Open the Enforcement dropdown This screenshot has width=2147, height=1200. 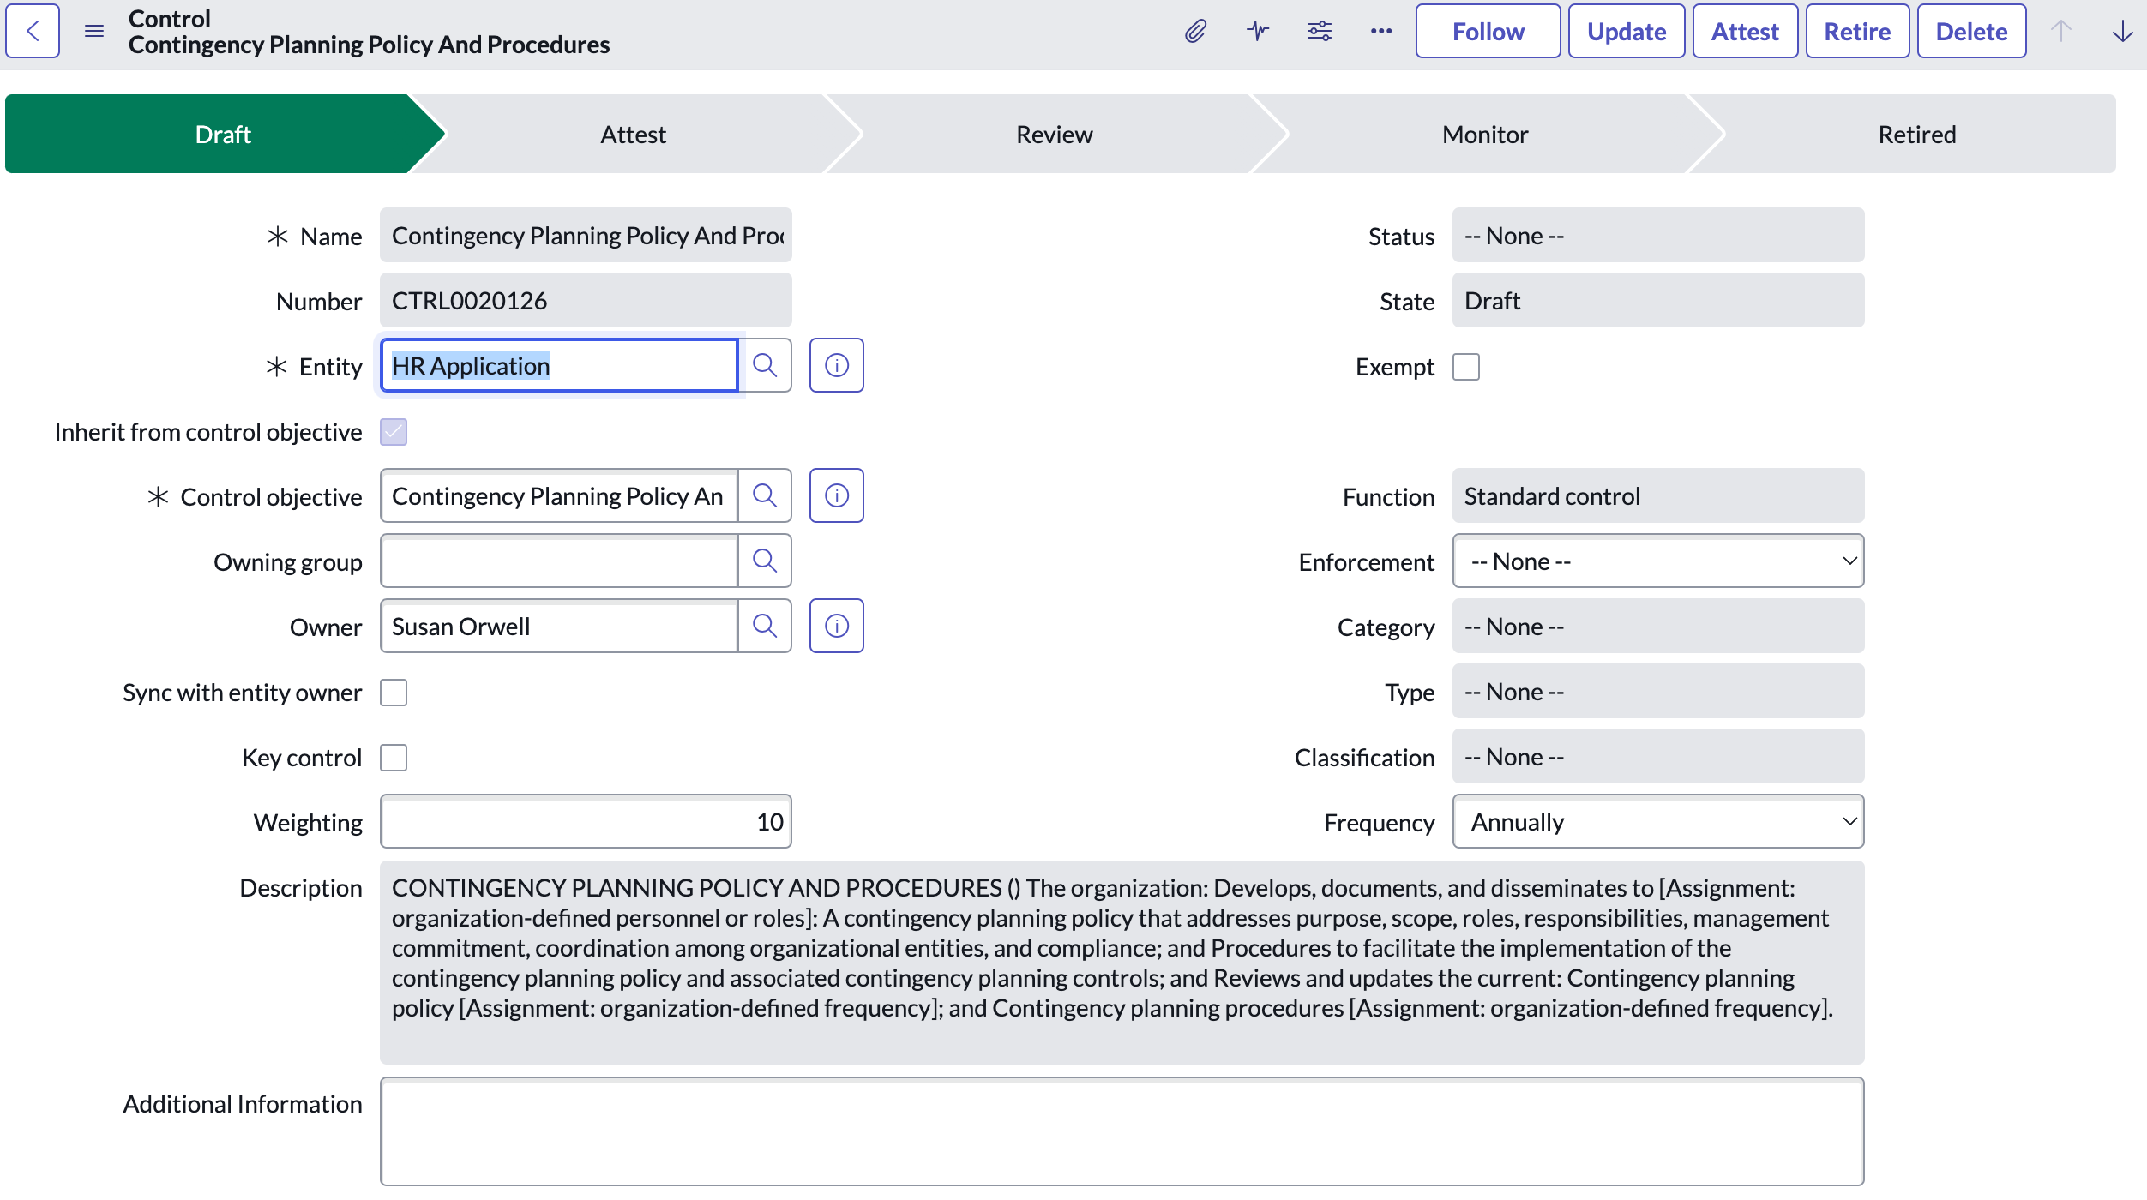coord(1658,561)
